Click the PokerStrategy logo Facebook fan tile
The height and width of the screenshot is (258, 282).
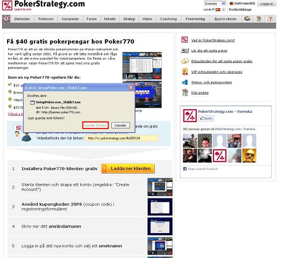click(x=220, y=155)
